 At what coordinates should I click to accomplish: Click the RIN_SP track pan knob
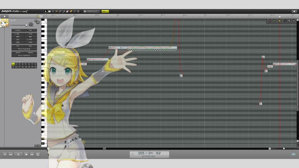(x=31, y=24)
